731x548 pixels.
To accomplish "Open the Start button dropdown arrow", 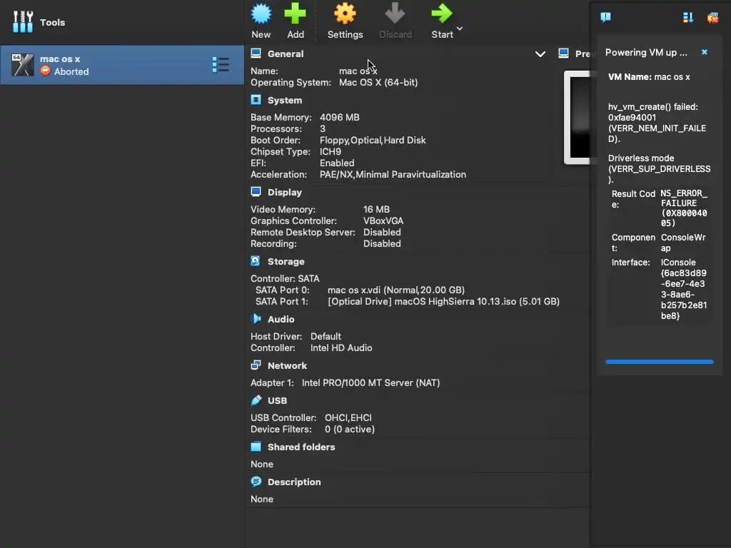I will pyautogui.click(x=460, y=29).
